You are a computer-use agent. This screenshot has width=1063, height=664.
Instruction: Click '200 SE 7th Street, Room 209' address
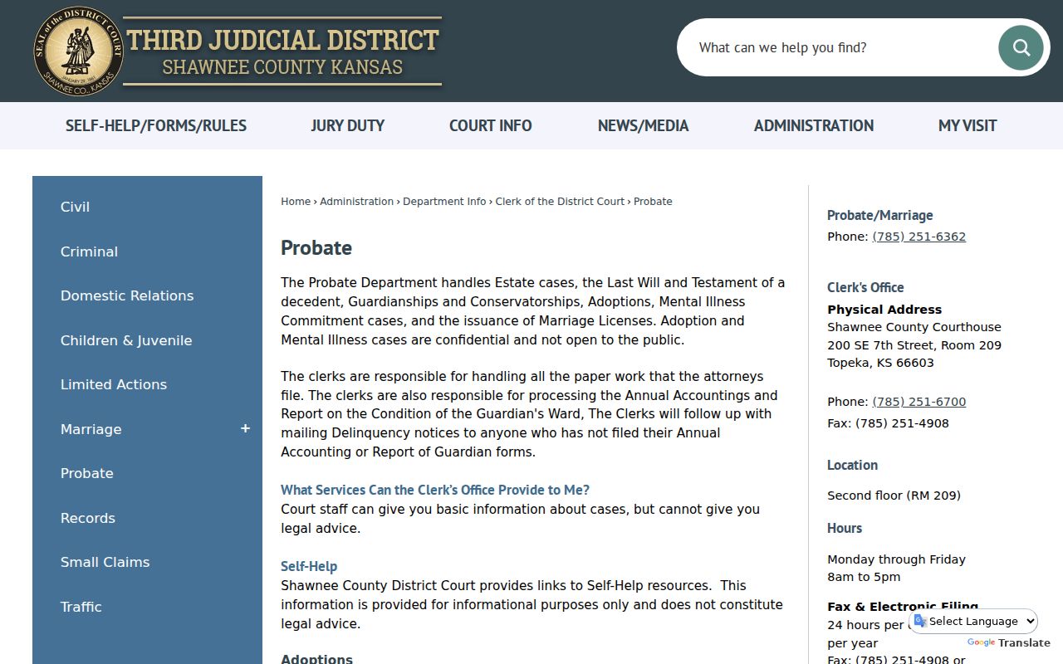click(x=914, y=345)
